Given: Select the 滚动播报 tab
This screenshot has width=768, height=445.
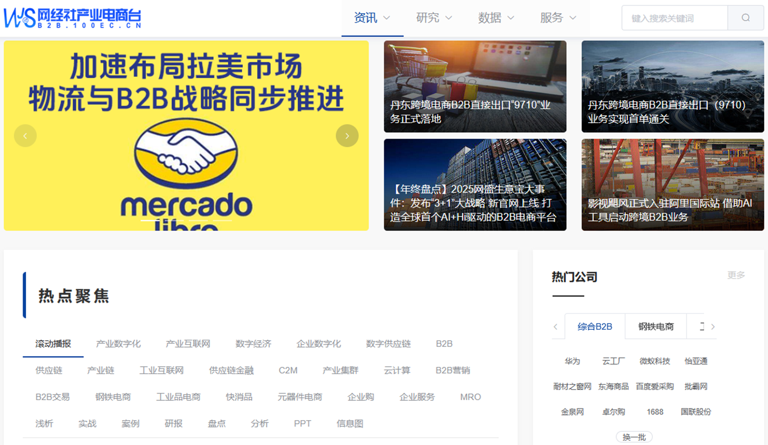Looking at the screenshot, I should [53, 344].
